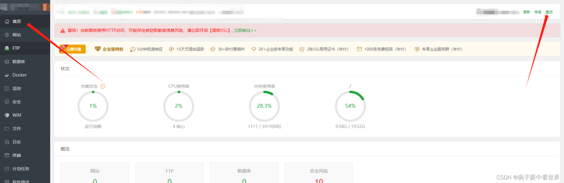Click the question-mark help icon beside 负载状态
564x183 pixels.
pos(103,86)
